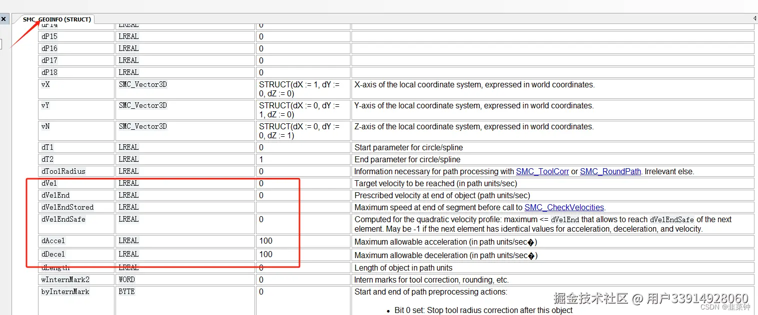Click the WORD type of wInternMark2
Image resolution: width=758 pixels, height=315 pixels.
coord(126,280)
